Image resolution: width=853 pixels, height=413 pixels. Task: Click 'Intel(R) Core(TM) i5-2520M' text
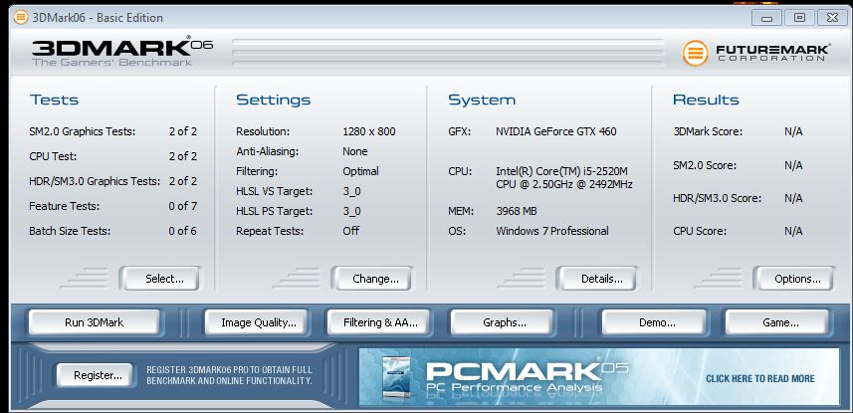560,171
